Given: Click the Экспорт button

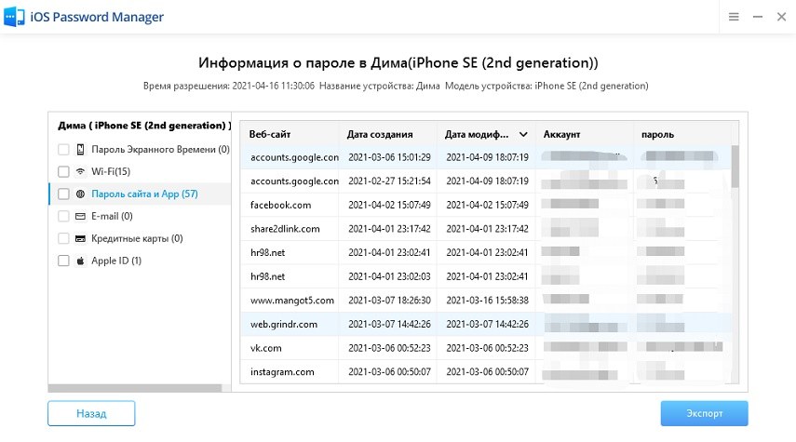Looking at the screenshot, I should [x=704, y=413].
